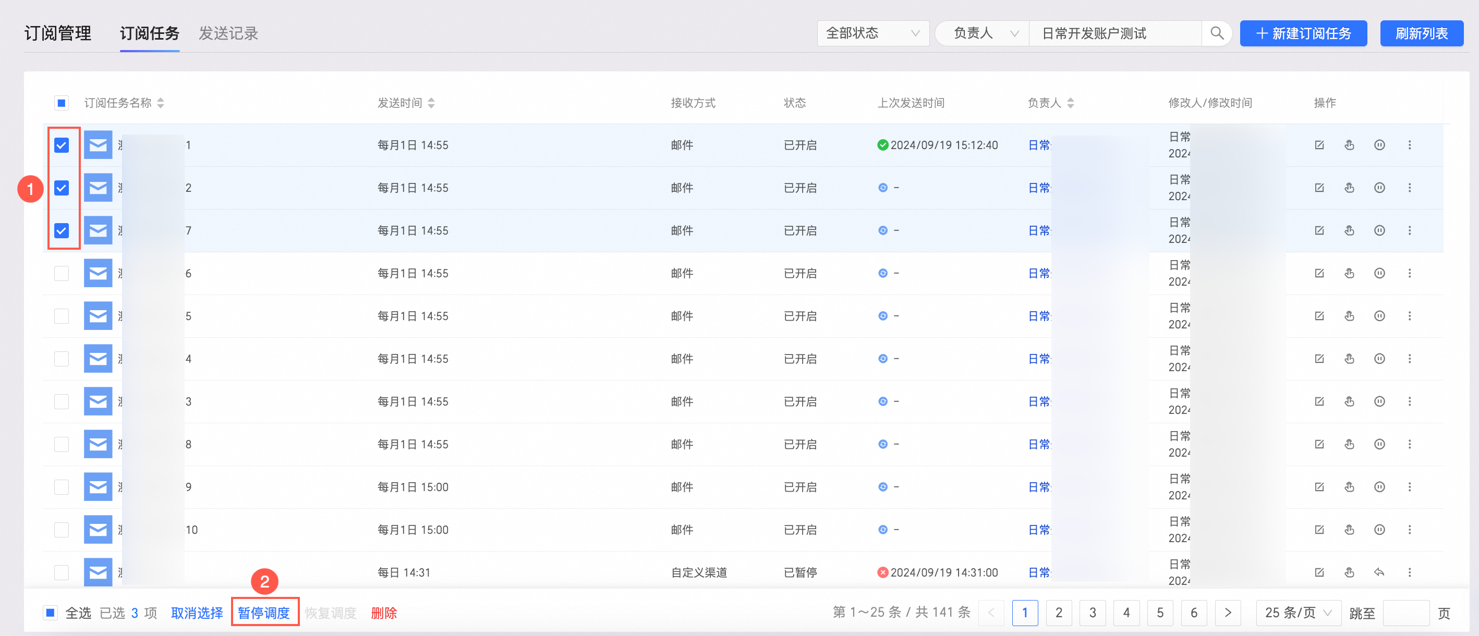This screenshot has height=636, width=1479.
Task: Click the 新建订阅任务 button
Action: pos(1303,33)
